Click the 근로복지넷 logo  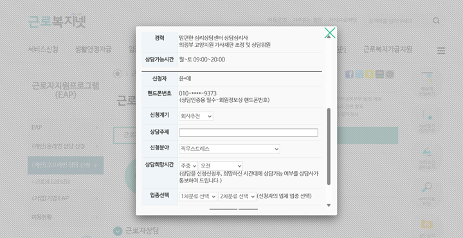coord(58,21)
